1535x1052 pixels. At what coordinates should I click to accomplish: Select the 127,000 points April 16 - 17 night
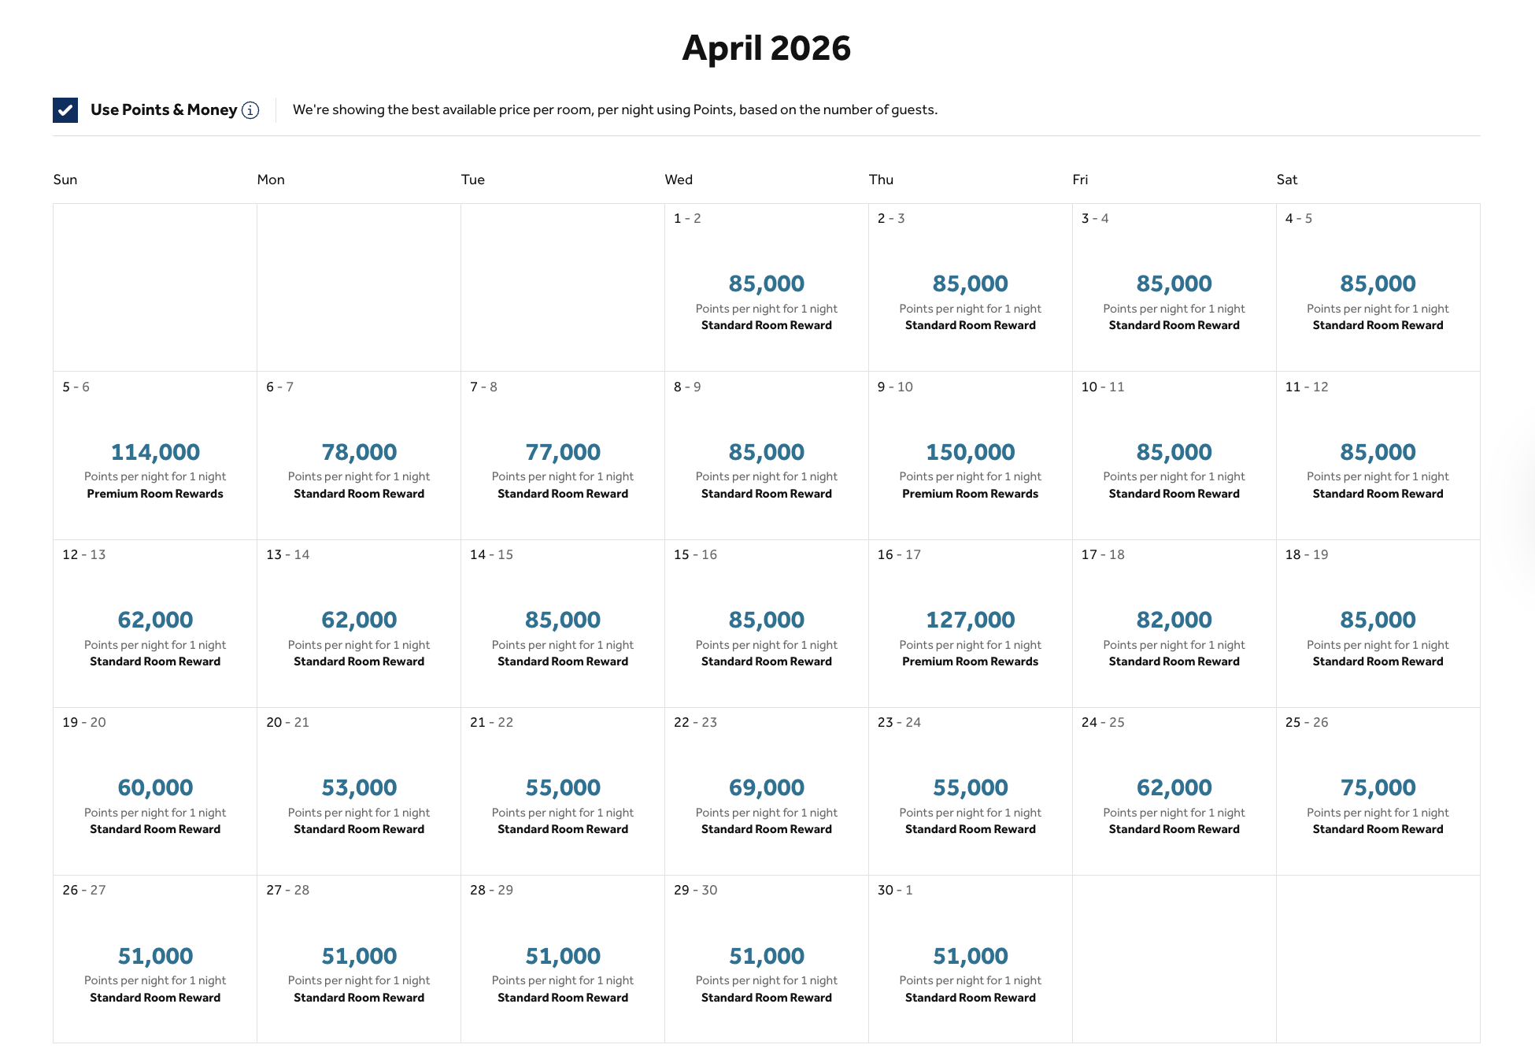point(970,624)
